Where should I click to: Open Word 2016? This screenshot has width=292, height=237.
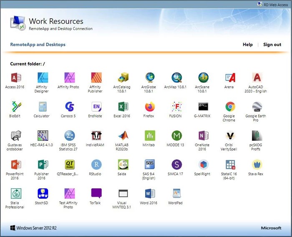[150, 194]
